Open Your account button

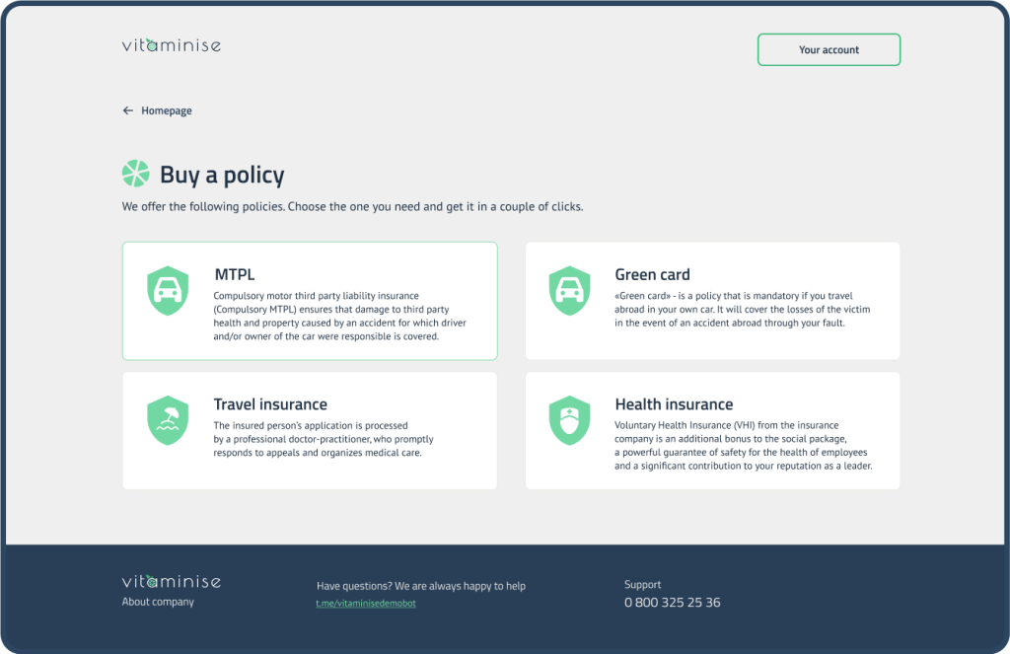(829, 49)
